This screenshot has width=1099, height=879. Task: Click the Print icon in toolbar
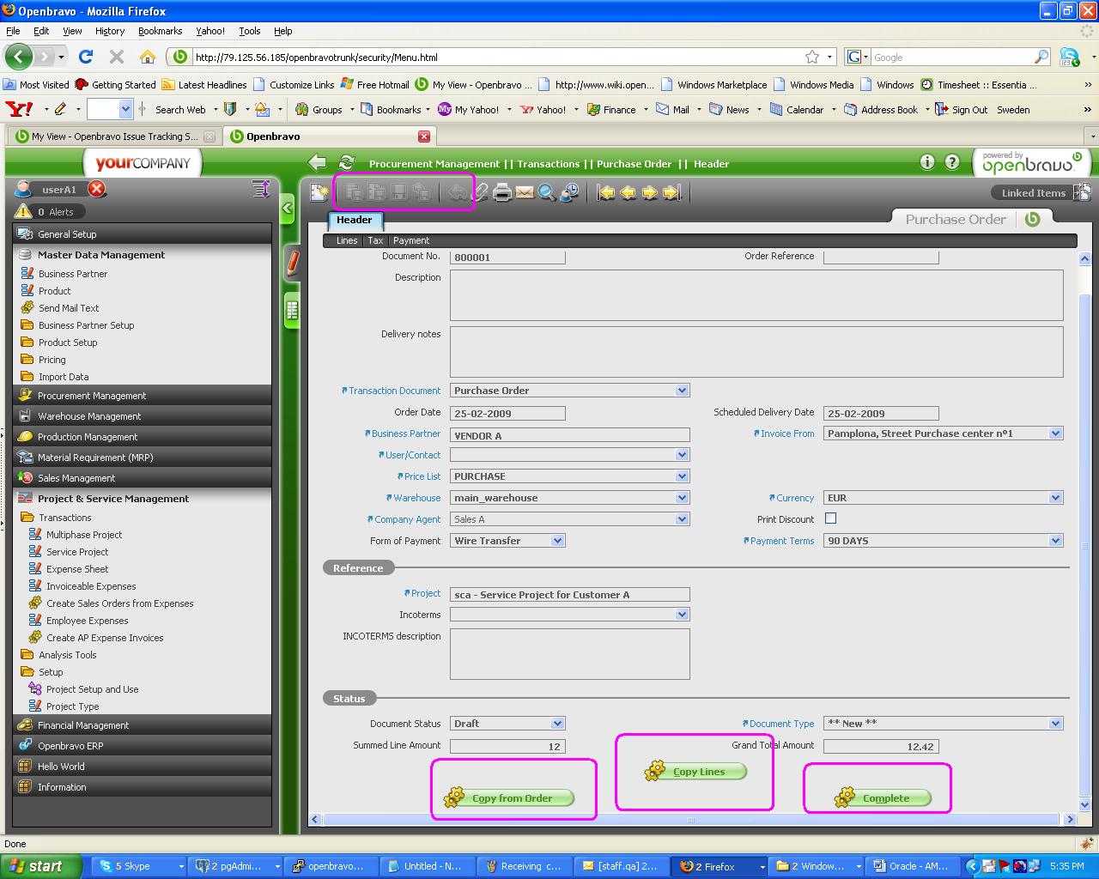[x=502, y=192]
